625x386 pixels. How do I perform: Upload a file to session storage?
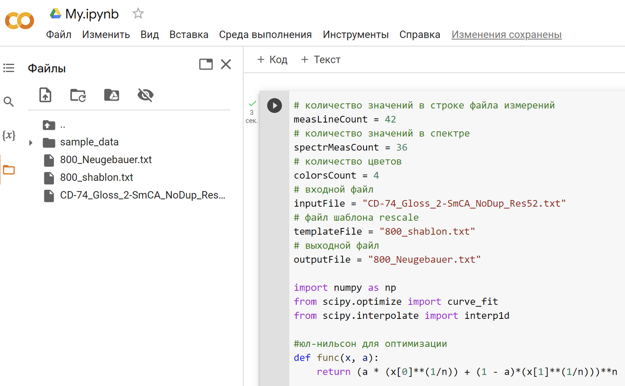click(x=45, y=95)
